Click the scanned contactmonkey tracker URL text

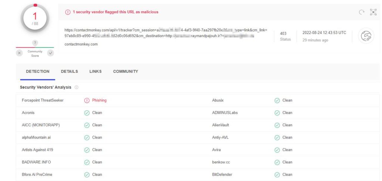pyautogui.click(x=166, y=33)
